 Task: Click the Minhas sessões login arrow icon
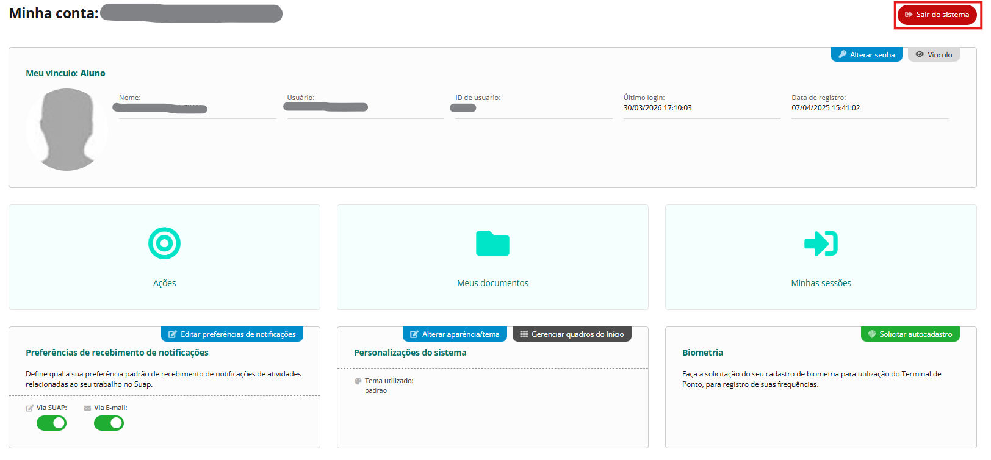click(x=821, y=243)
